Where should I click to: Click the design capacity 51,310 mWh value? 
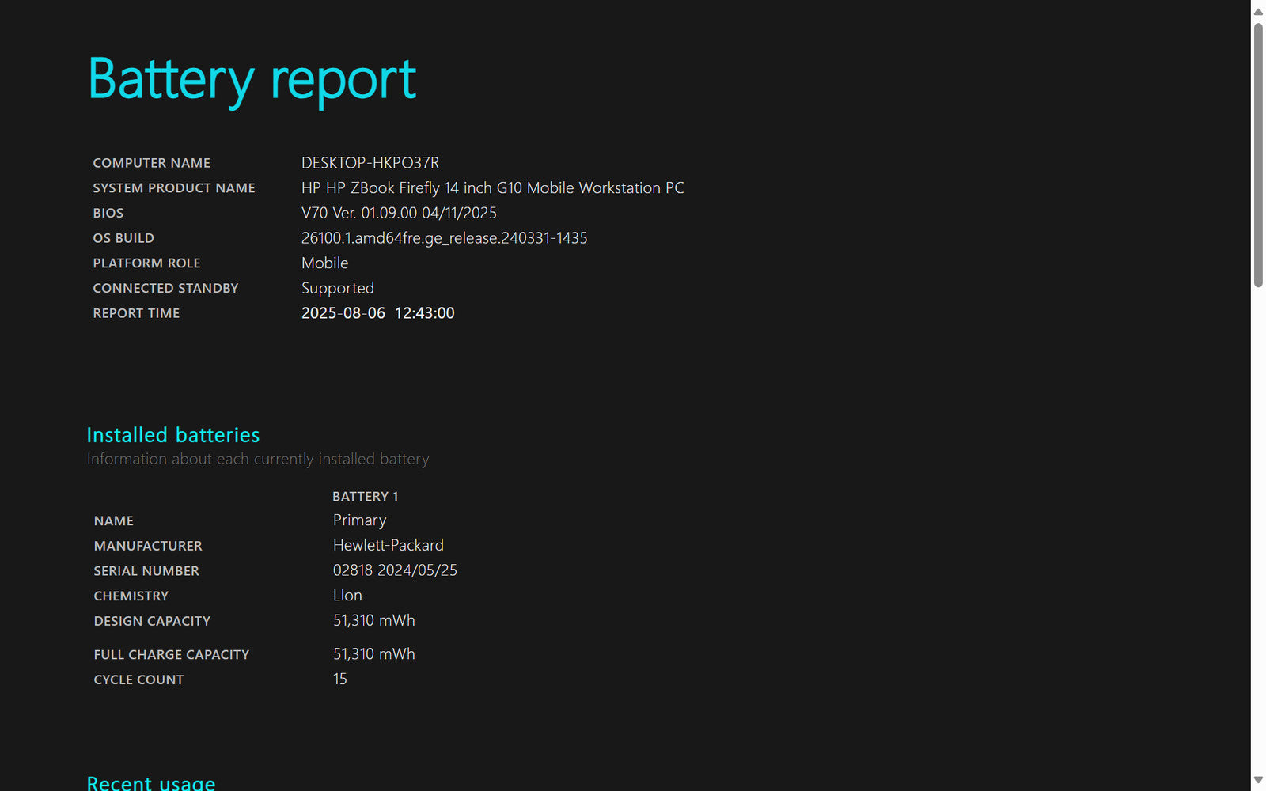(374, 621)
